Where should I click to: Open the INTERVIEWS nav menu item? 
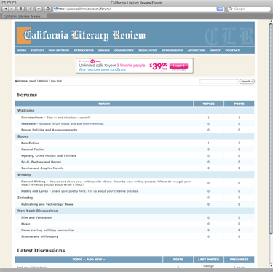[x=84, y=50]
